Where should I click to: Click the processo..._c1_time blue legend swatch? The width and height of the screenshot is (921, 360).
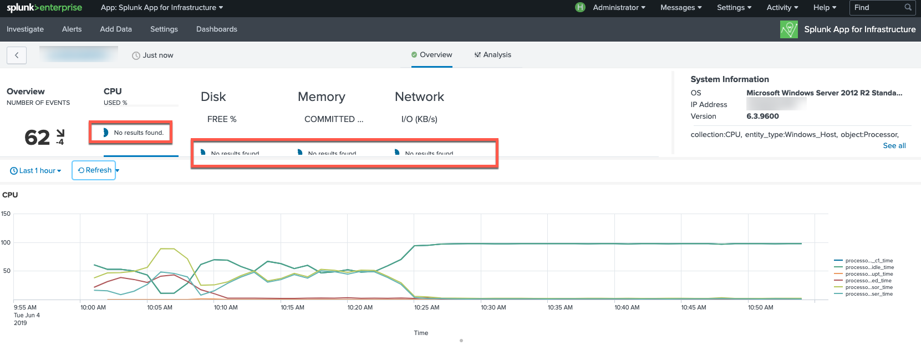838,261
